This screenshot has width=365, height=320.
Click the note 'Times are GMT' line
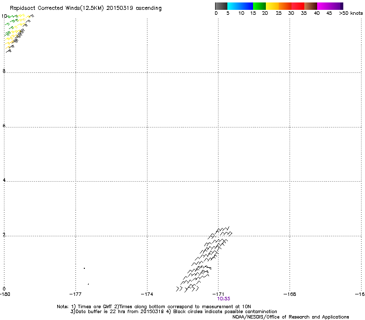154,307
